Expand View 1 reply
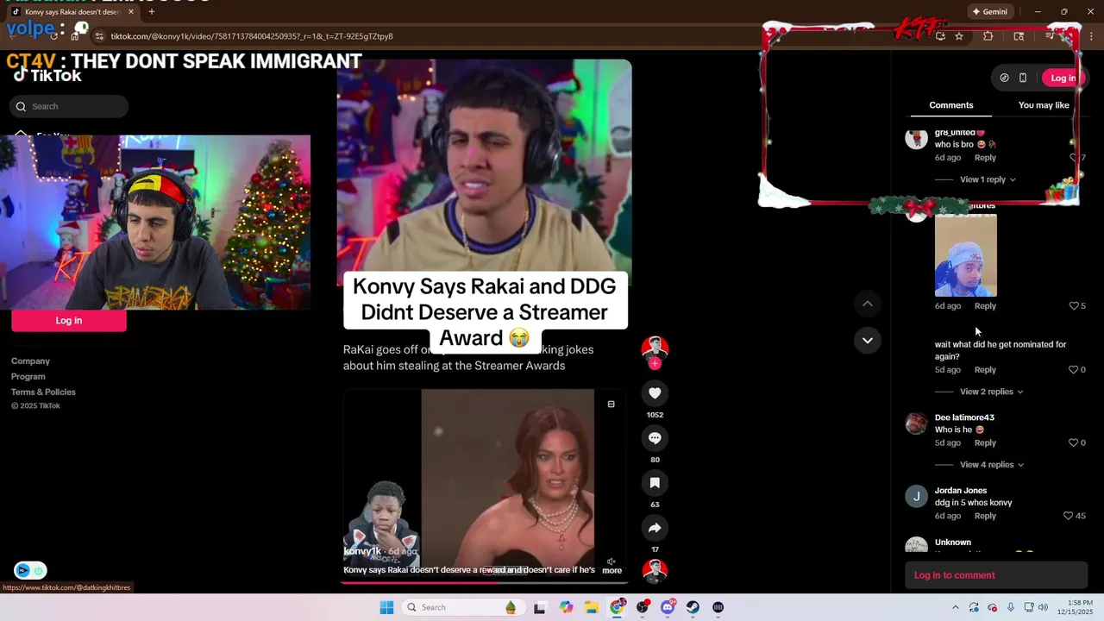 tap(988, 179)
